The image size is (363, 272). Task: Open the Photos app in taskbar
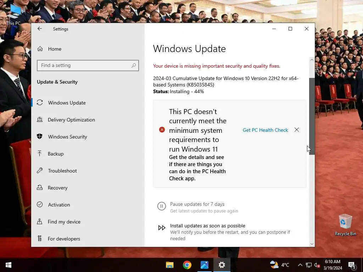pyautogui.click(x=205, y=265)
